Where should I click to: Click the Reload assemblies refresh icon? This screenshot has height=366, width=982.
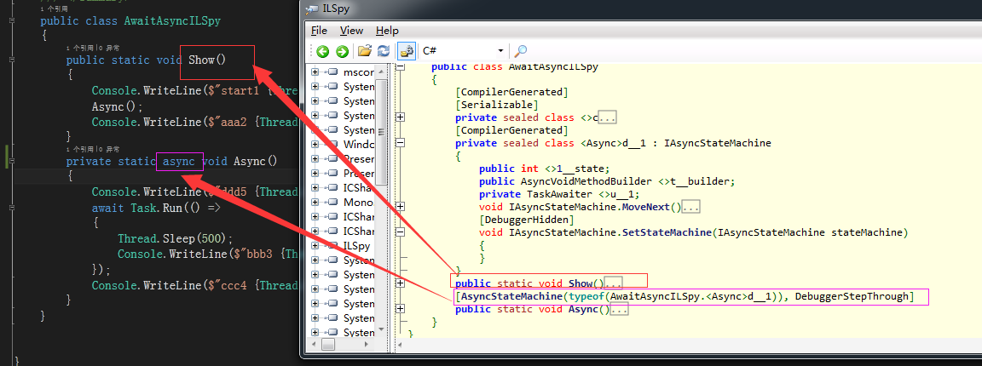point(384,51)
